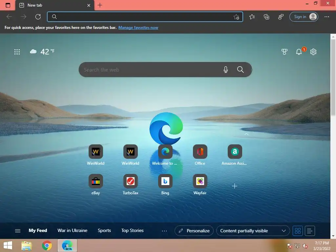The width and height of the screenshot is (336, 252).
Task: Start voice search with microphone
Action: click(x=226, y=70)
